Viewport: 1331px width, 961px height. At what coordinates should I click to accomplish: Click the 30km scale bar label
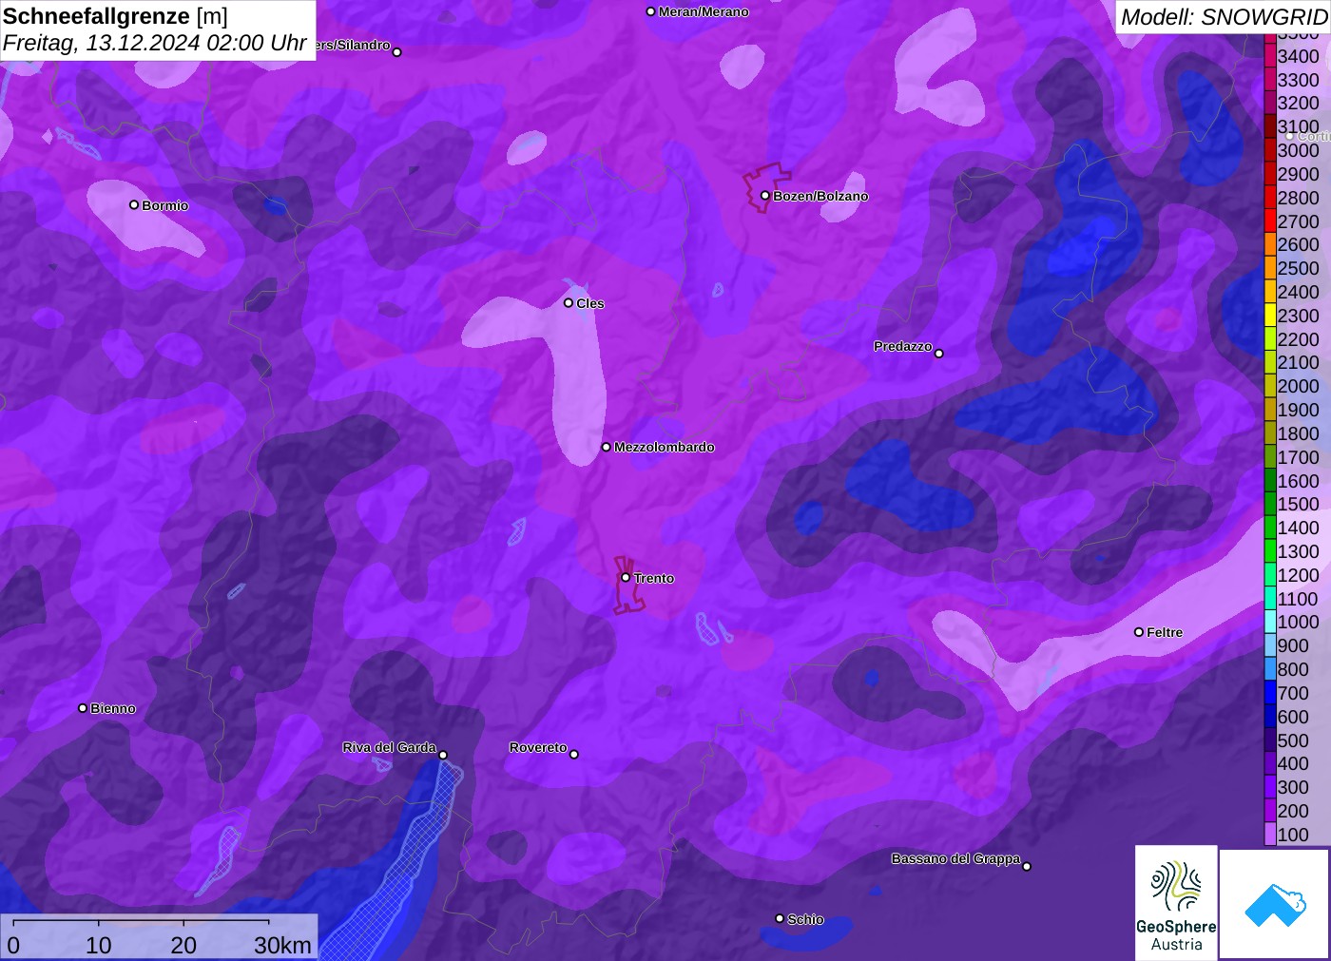282,945
